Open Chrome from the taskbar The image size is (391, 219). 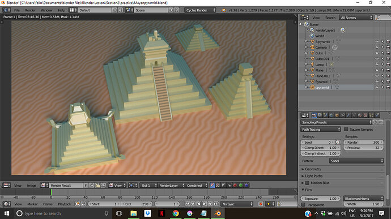pyautogui.click(x=176, y=213)
